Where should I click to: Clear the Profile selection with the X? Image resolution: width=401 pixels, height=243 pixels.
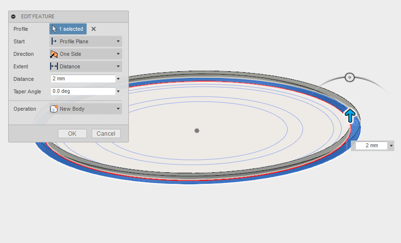click(94, 29)
